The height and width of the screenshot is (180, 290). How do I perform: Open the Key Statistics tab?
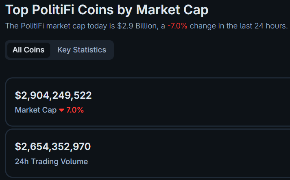82,50
